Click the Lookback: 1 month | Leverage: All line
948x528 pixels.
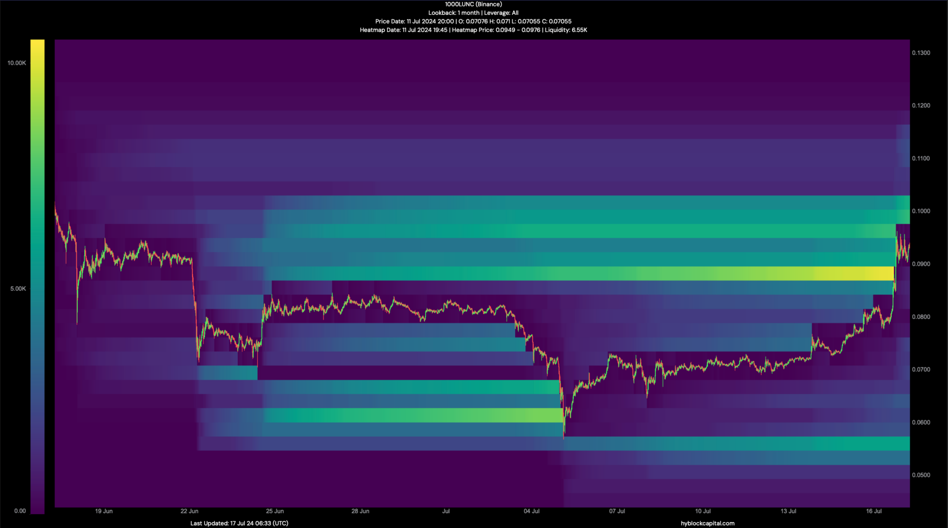tap(473, 13)
